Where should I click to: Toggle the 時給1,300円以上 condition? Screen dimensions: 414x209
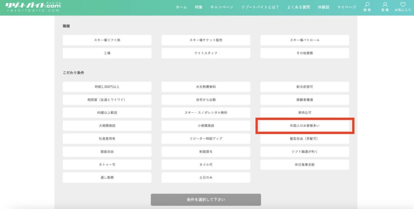click(x=107, y=87)
